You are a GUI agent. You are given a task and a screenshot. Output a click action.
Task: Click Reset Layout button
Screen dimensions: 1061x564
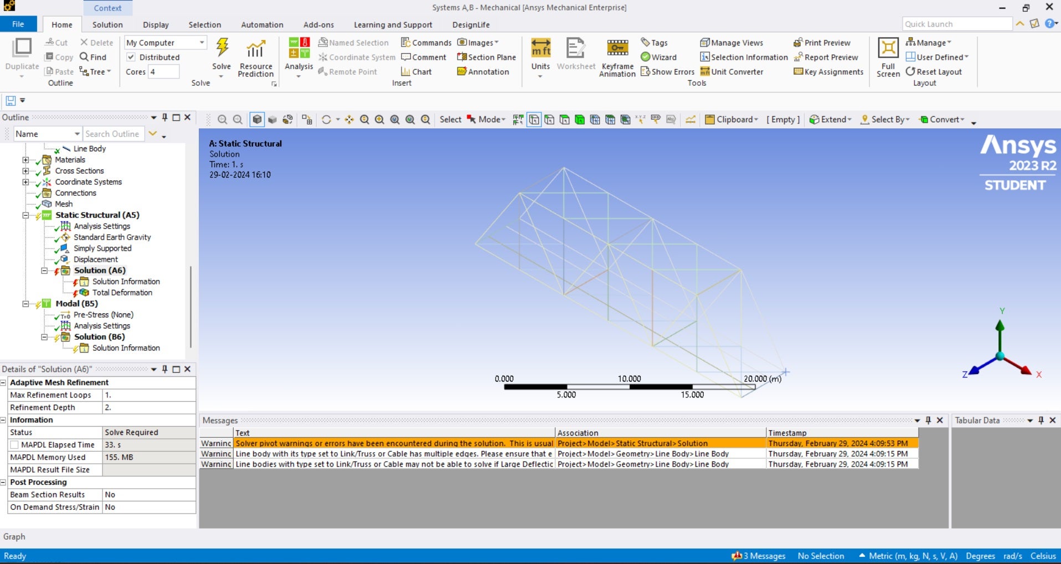[x=934, y=72]
